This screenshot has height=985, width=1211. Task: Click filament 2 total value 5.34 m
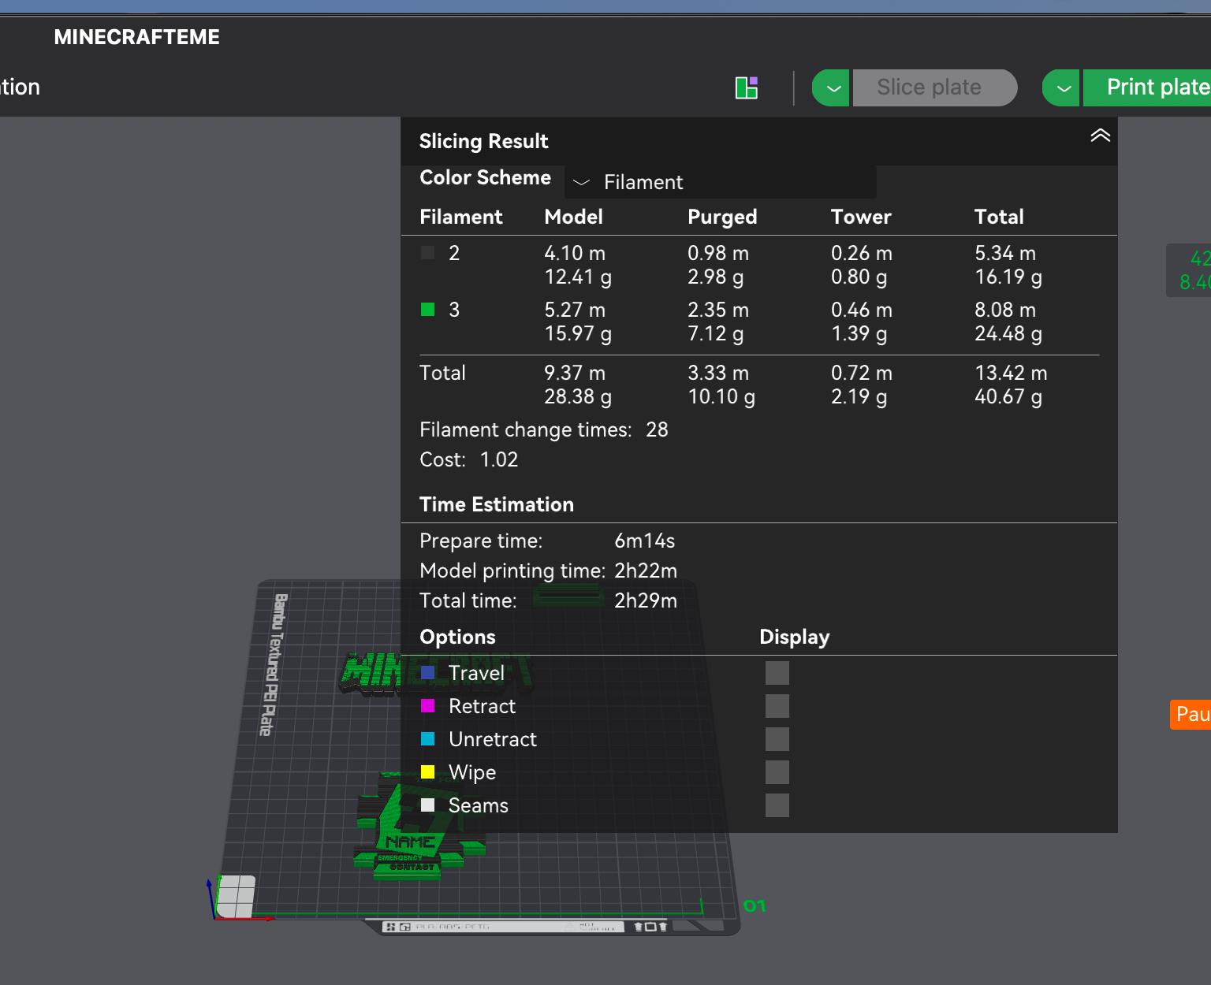pyautogui.click(x=1005, y=253)
